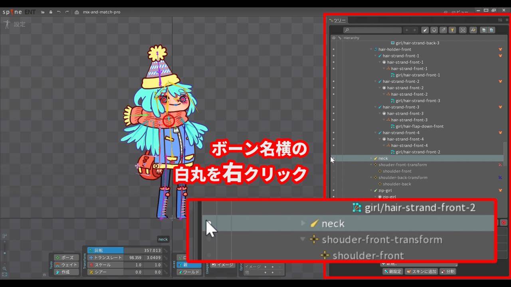Toggle visibility dot for zip-girl bone
The width and height of the screenshot is (511, 287).
[x=333, y=190]
